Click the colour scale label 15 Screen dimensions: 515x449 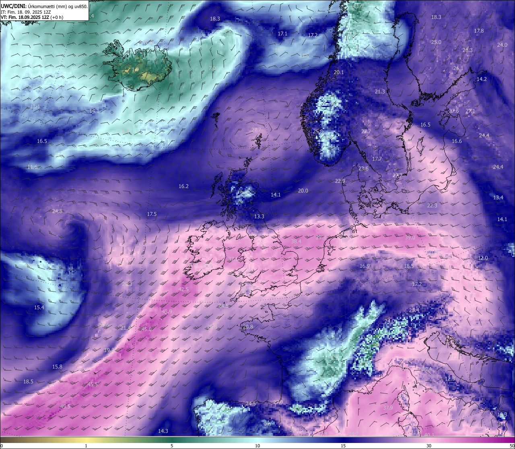tap(343, 446)
